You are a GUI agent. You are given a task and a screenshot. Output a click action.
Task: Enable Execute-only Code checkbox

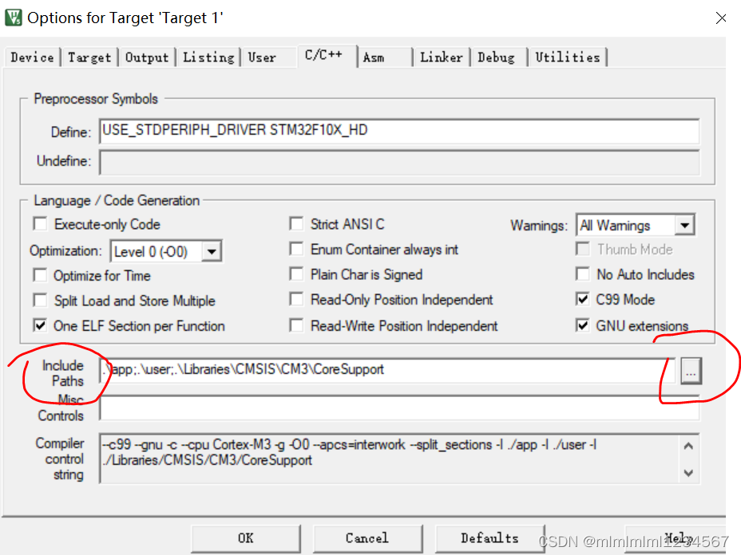40,224
